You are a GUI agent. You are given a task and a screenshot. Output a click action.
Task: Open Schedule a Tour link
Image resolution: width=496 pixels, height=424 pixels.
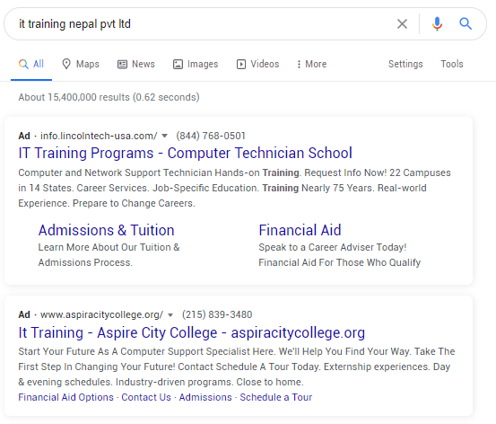pos(276,397)
